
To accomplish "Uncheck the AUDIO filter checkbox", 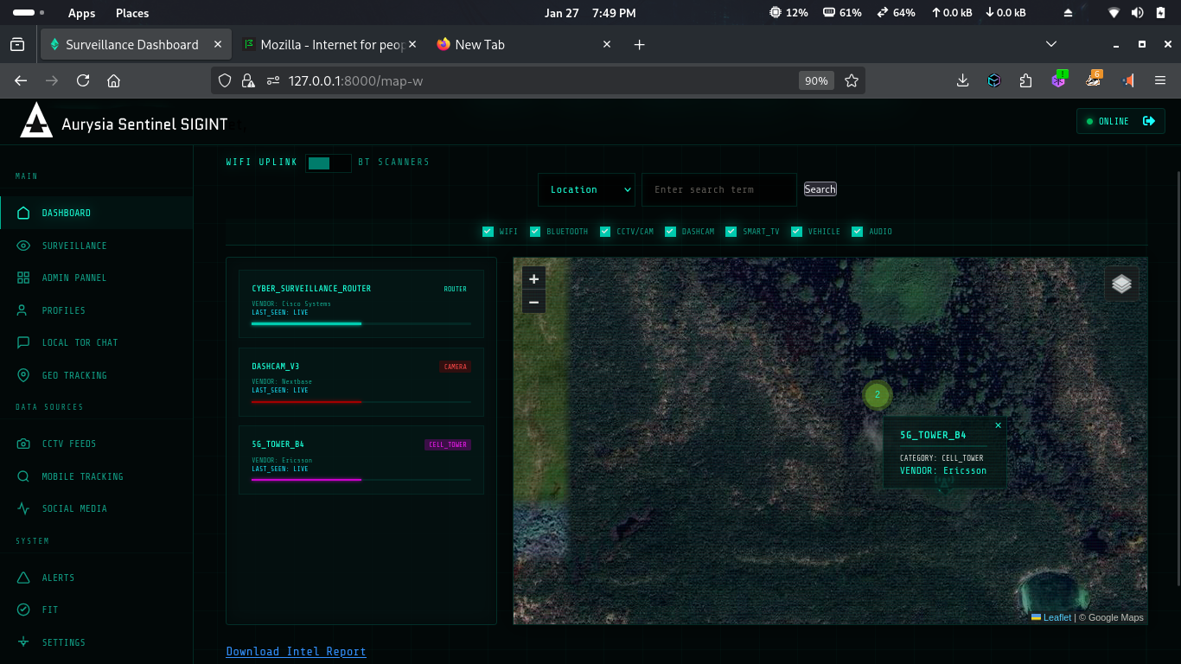I will [x=858, y=232].
